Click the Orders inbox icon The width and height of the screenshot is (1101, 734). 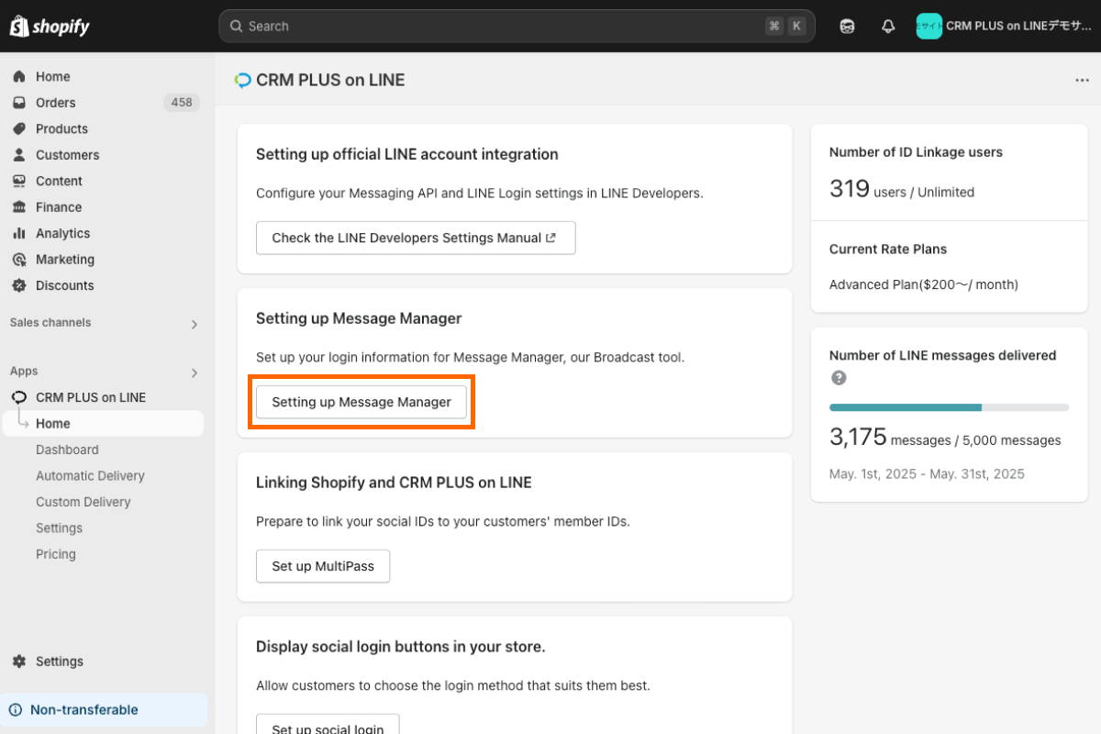(x=19, y=103)
